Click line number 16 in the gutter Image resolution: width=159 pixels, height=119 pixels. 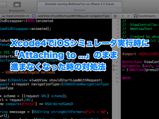point(117,82)
